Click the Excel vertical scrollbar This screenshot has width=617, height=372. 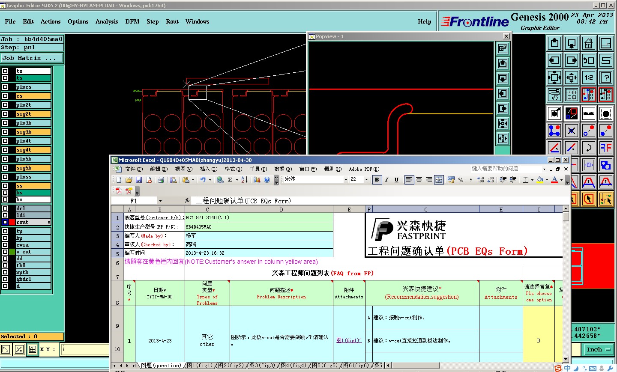[x=566, y=284]
